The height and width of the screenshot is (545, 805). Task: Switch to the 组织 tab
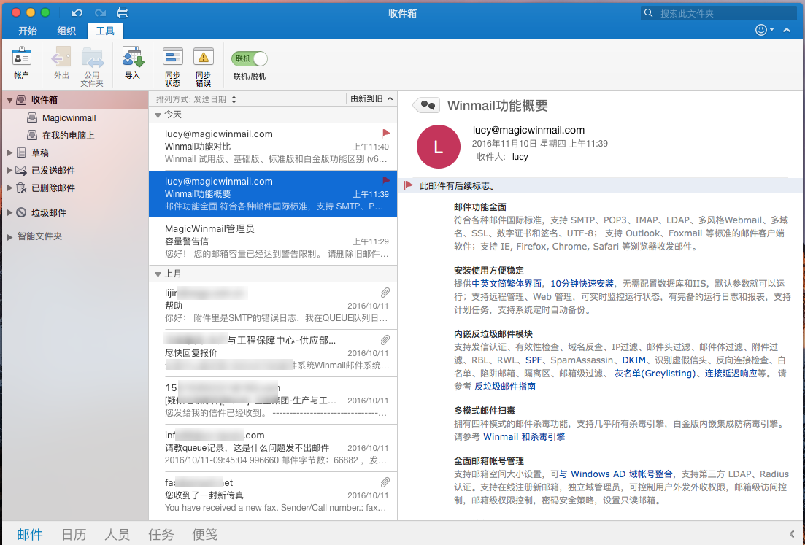pos(66,31)
